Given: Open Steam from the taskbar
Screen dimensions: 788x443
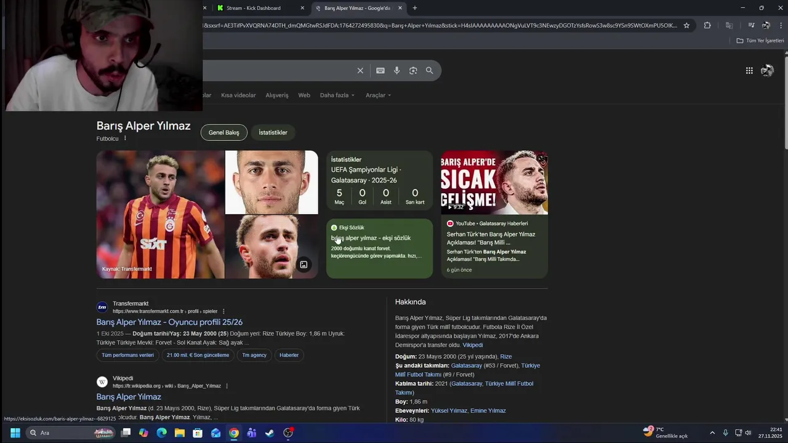Looking at the screenshot, I should (x=270, y=433).
